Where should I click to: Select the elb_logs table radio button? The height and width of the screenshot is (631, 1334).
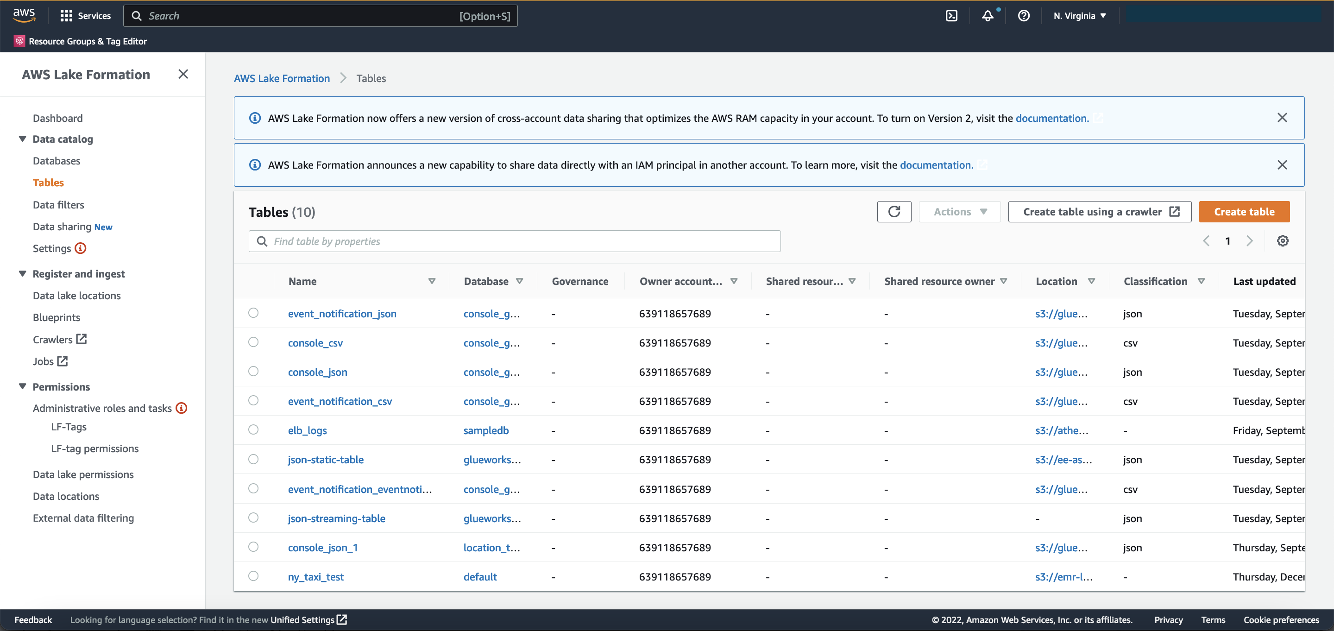253,429
